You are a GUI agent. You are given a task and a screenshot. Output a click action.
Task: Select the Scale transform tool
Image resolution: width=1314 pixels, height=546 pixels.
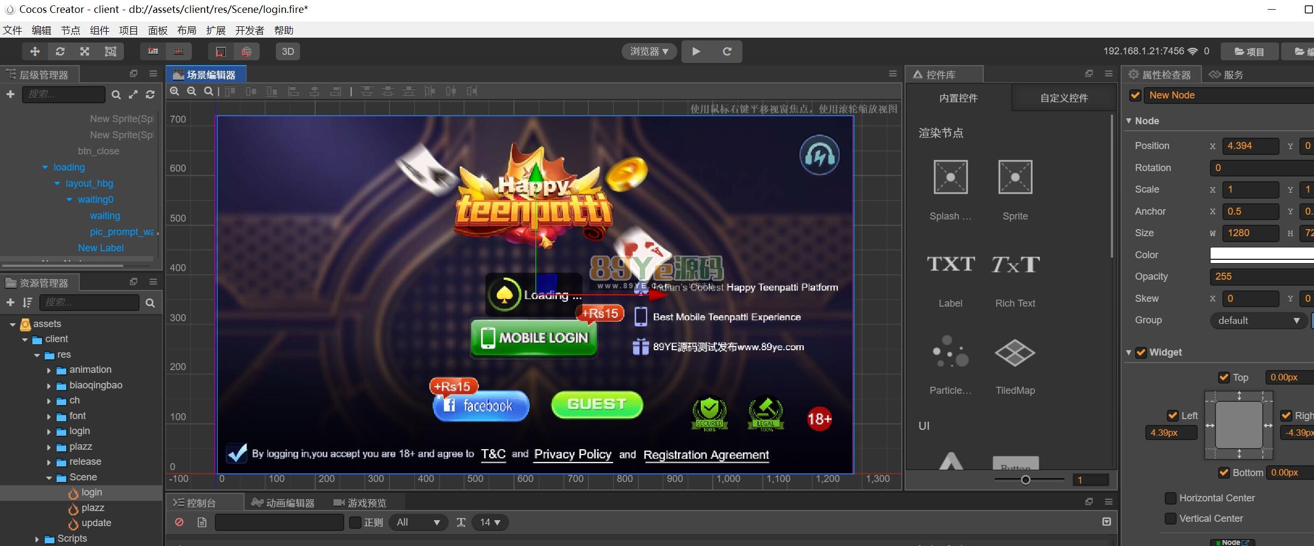[x=85, y=51]
